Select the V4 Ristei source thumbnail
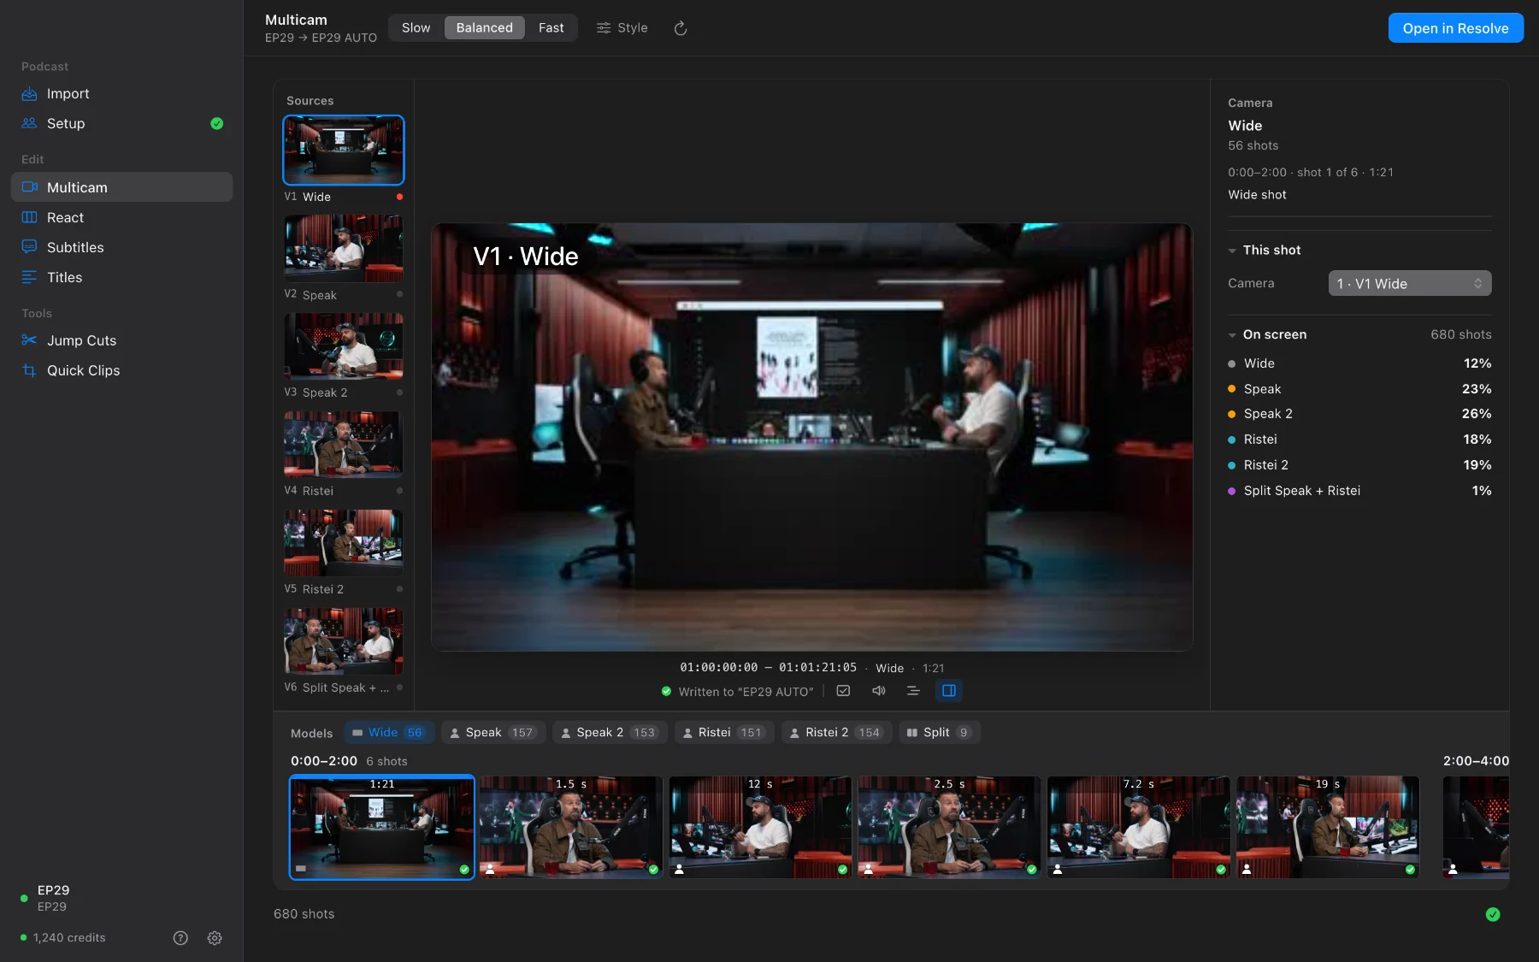 click(344, 445)
